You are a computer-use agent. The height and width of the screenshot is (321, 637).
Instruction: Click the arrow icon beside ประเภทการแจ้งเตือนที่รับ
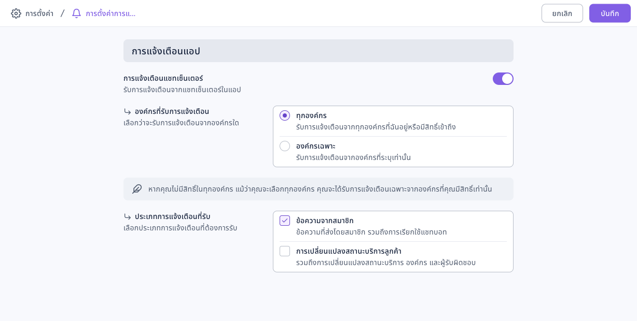pos(128,216)
